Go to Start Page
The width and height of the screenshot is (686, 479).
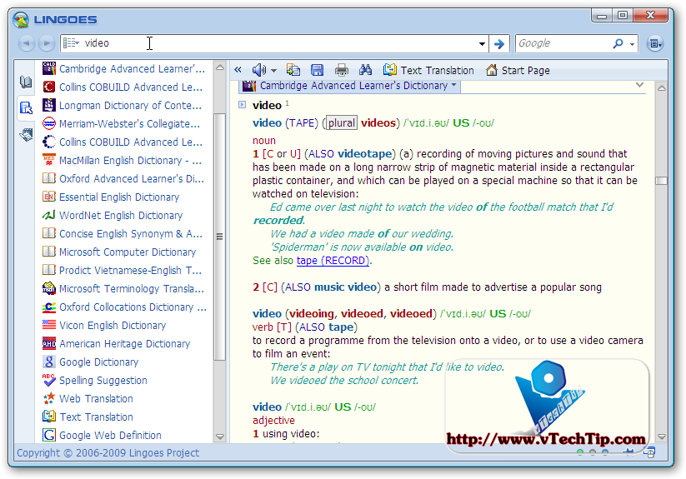coord(518,70)
